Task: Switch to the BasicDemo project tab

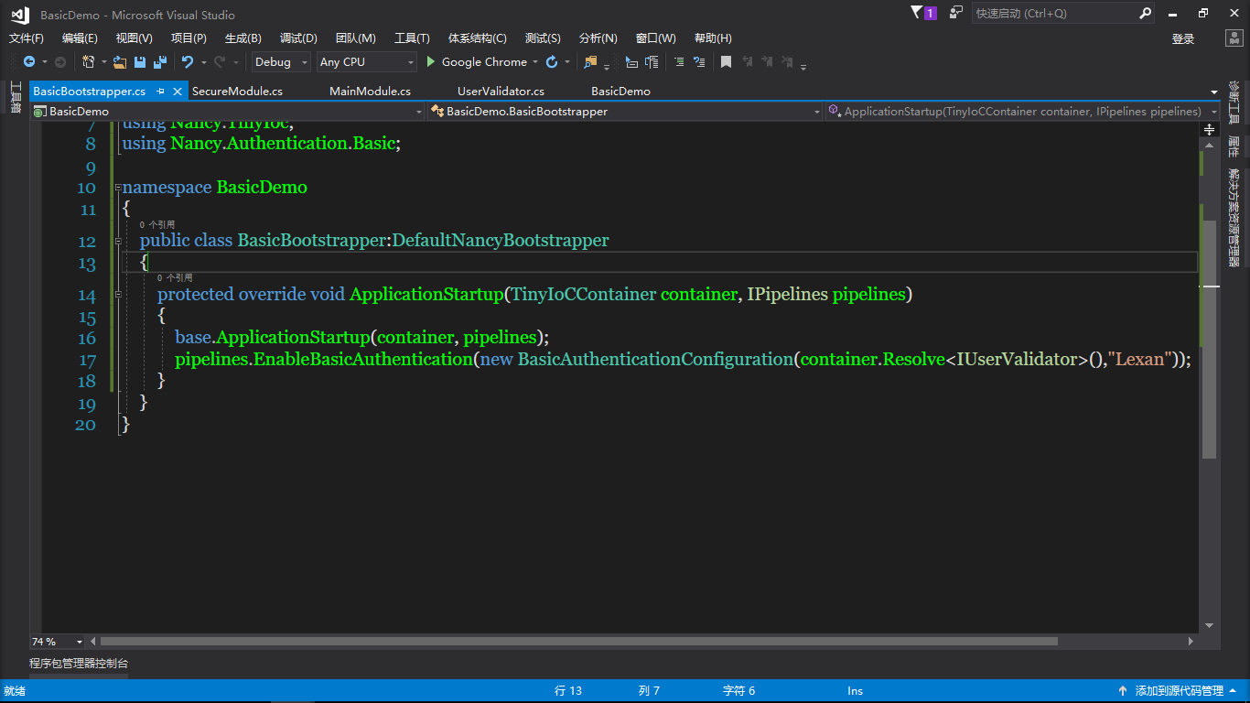Action: tap(621, 92)
